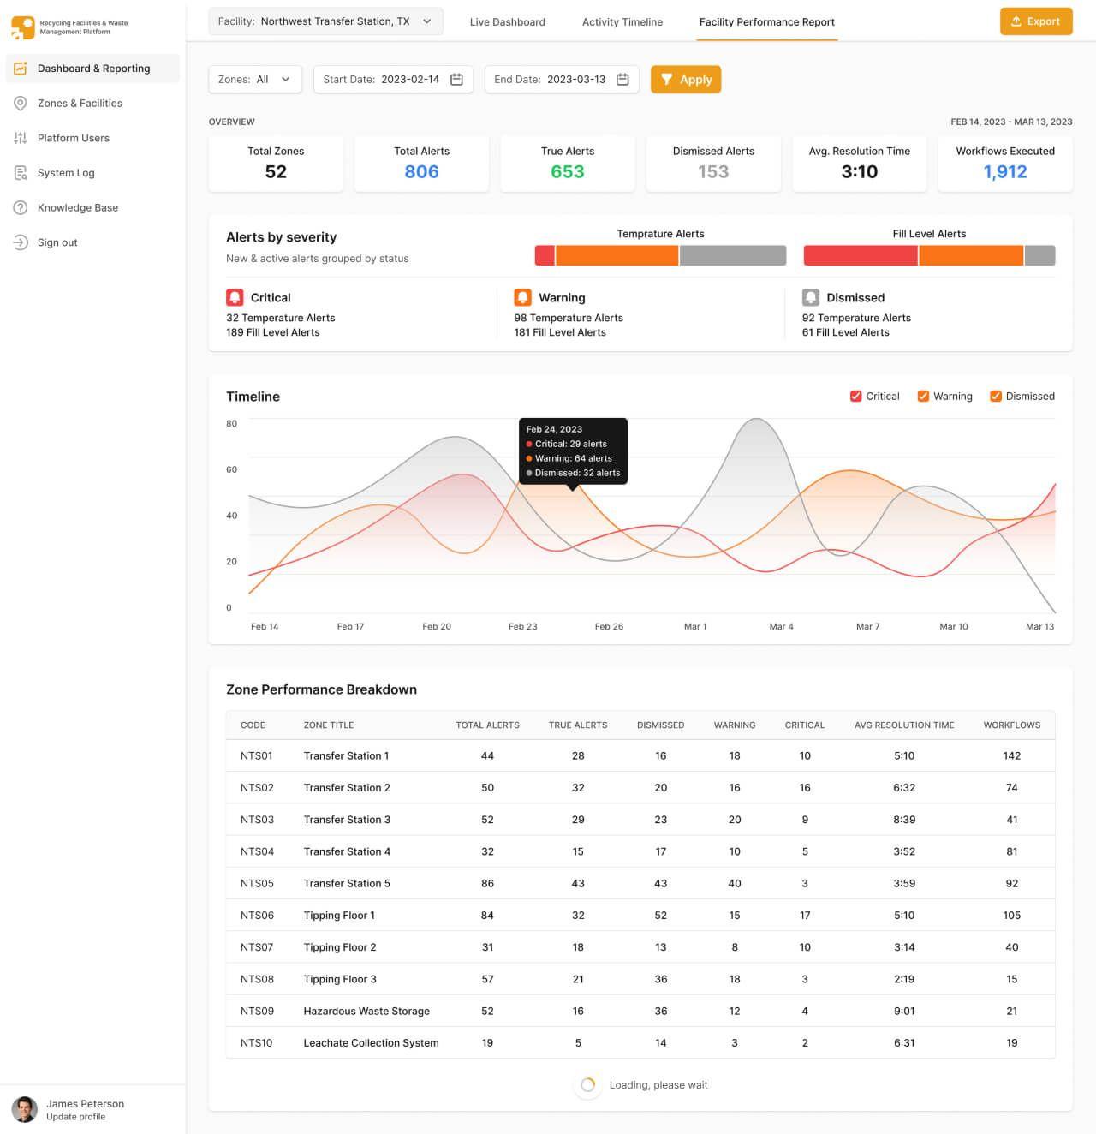
Task: Click the Mar 4 timeline axis label
Action: click(781, 627)
